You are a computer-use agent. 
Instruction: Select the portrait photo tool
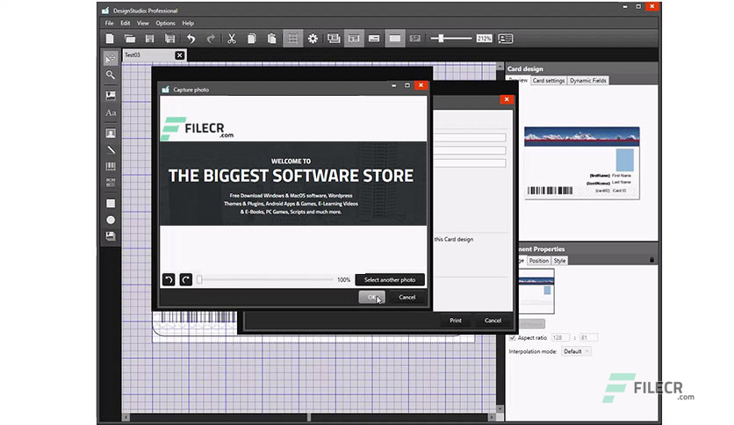tap(111, 133)
